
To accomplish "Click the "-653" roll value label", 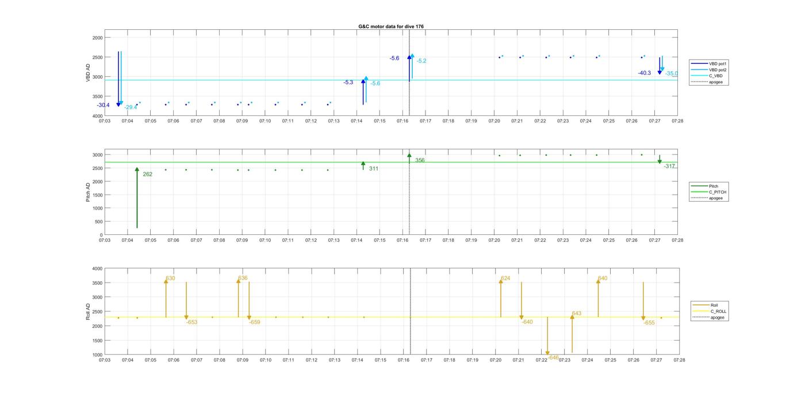I will click(192, 322).
